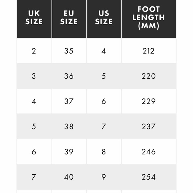Select UK size 3 cell
193x193 pixels.
tap(34, 76)
